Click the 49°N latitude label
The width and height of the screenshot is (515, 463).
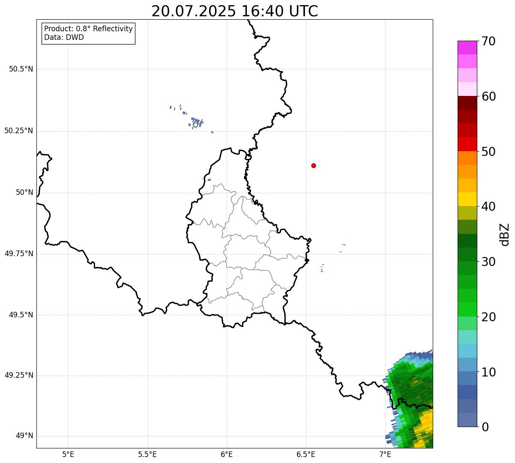tap(24, 436)
